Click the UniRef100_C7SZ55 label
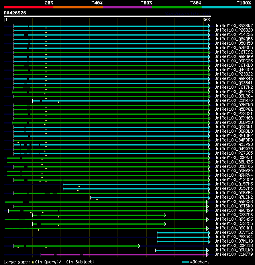Image resolution: width=255 pixels, height=265 pixels. click(233, 223)
